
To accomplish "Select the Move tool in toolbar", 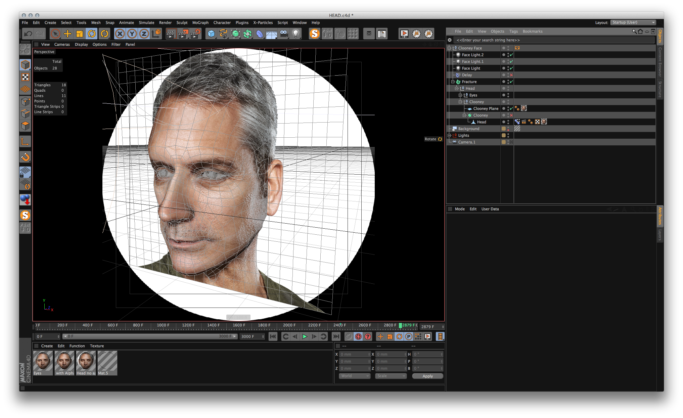I will [x=67, y=34].
